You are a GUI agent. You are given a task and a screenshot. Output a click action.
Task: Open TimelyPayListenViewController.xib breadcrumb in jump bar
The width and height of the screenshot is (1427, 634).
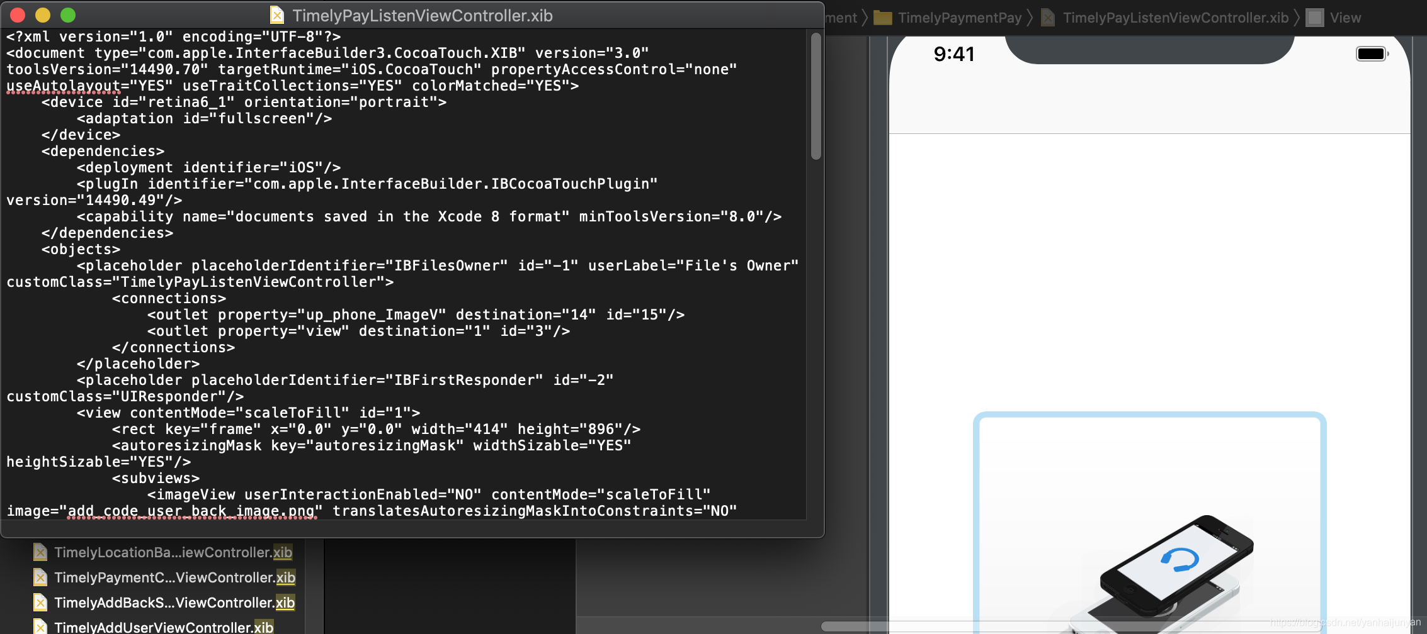1176,18
